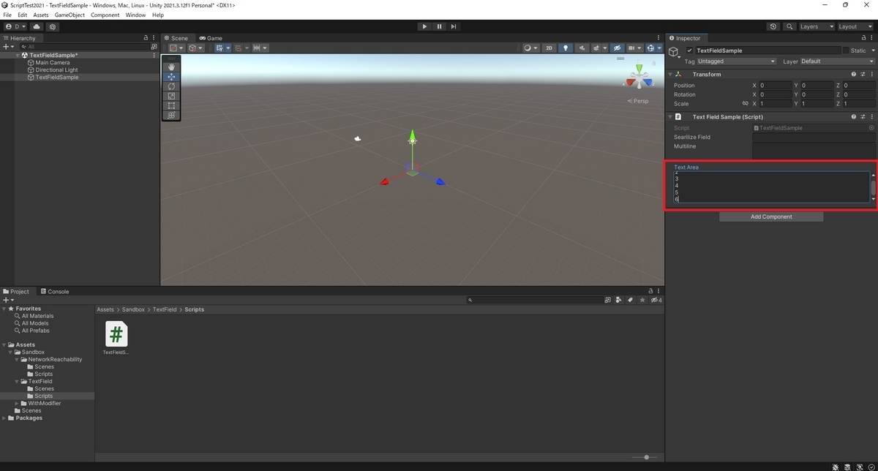878x471 pixels.
Task: Select the Rect Transform tool
Action: click(x=170, y=105)
